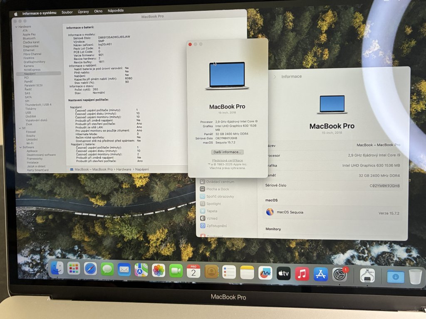Open Launchpad in the Dock
Screen dimensions: 426x319
pyautogui.click(x=74, y=269)
